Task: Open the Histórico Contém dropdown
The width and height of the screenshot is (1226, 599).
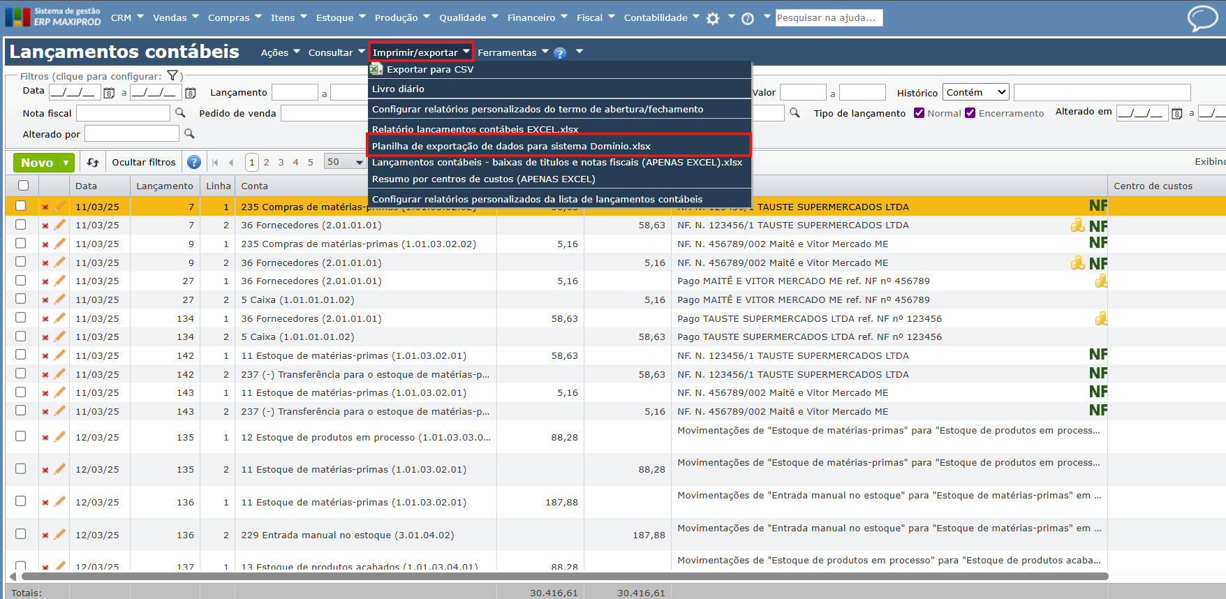Action: (x=976, y=92)
